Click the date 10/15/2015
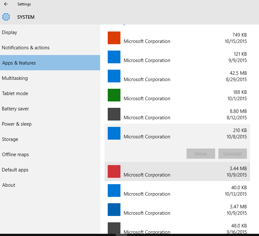The height and width of the screenshot is (236, 259). (236, 41)
